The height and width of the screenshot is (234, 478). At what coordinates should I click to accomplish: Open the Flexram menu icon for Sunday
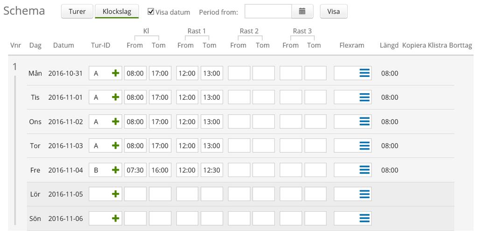(365, 218)
